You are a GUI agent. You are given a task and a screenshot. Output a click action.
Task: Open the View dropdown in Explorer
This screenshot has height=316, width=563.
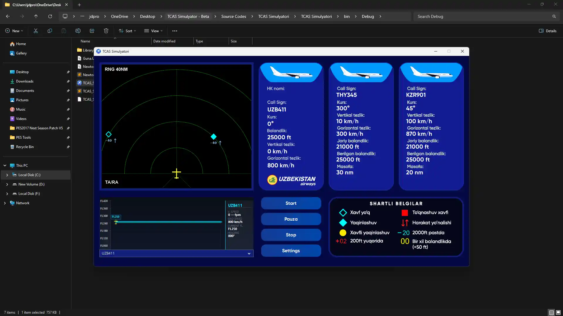(153, 31)
